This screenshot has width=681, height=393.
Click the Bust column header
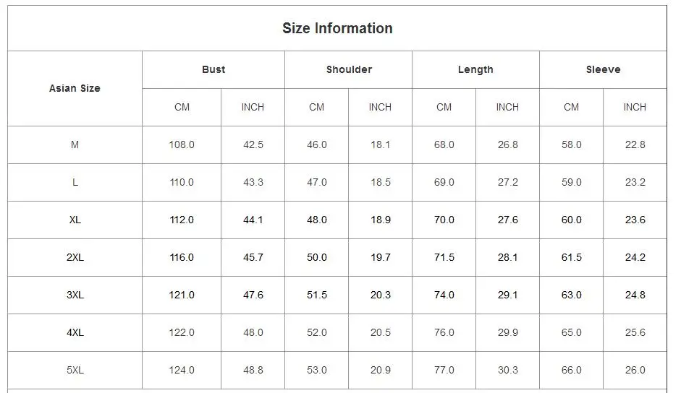click(x=213, y=69)
